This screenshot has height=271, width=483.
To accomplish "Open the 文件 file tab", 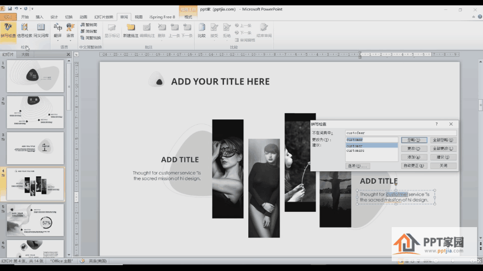I will coord(8,17).
